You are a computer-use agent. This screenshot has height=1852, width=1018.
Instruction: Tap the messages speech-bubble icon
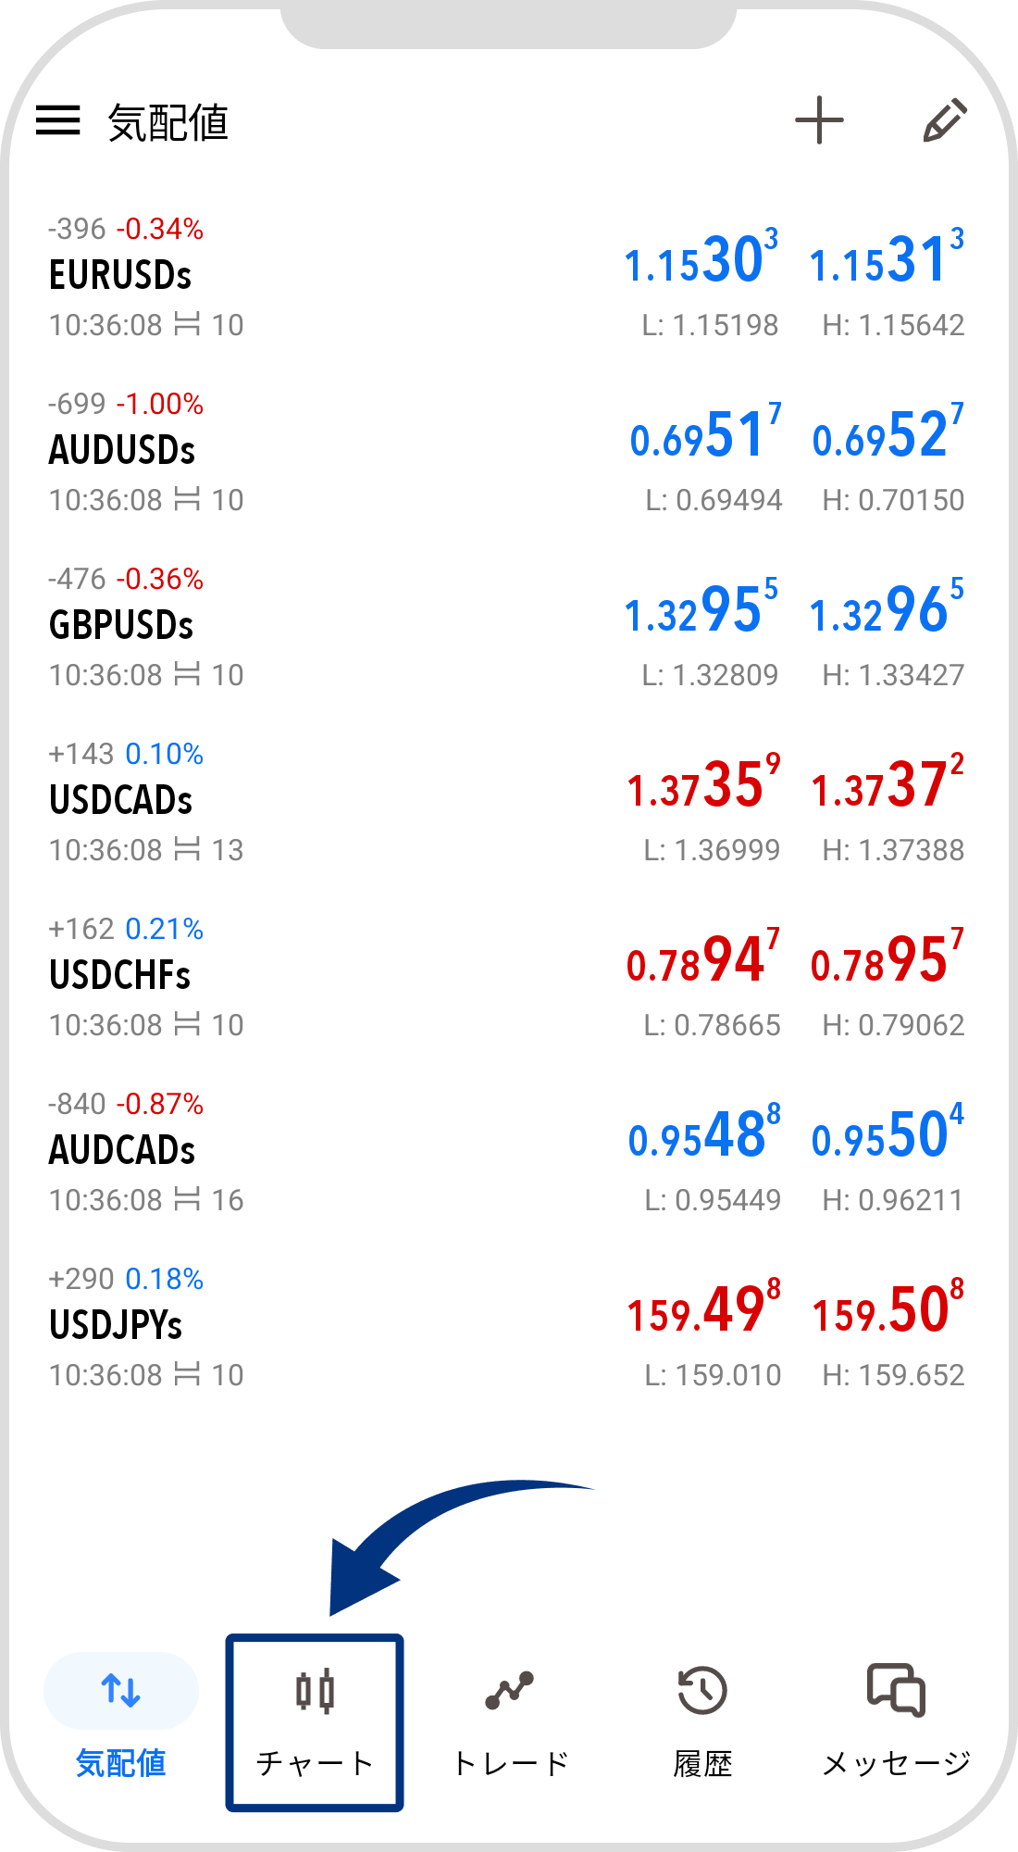[x=896, y=1691]
